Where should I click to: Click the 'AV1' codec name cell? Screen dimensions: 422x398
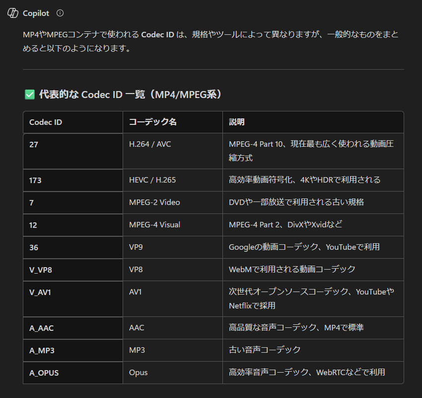[173, 299]
